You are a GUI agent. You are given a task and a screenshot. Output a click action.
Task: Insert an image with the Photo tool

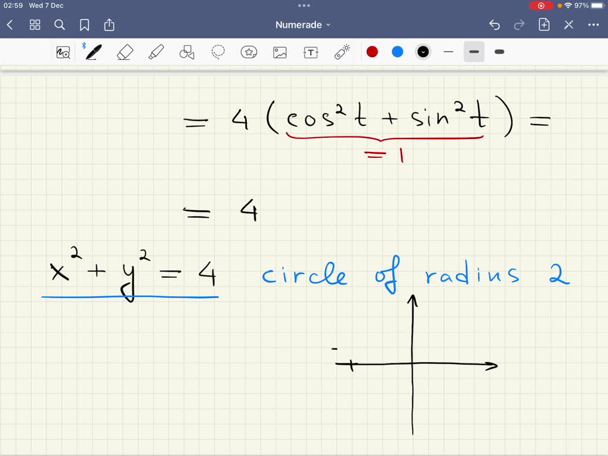(x=280, y=52)
